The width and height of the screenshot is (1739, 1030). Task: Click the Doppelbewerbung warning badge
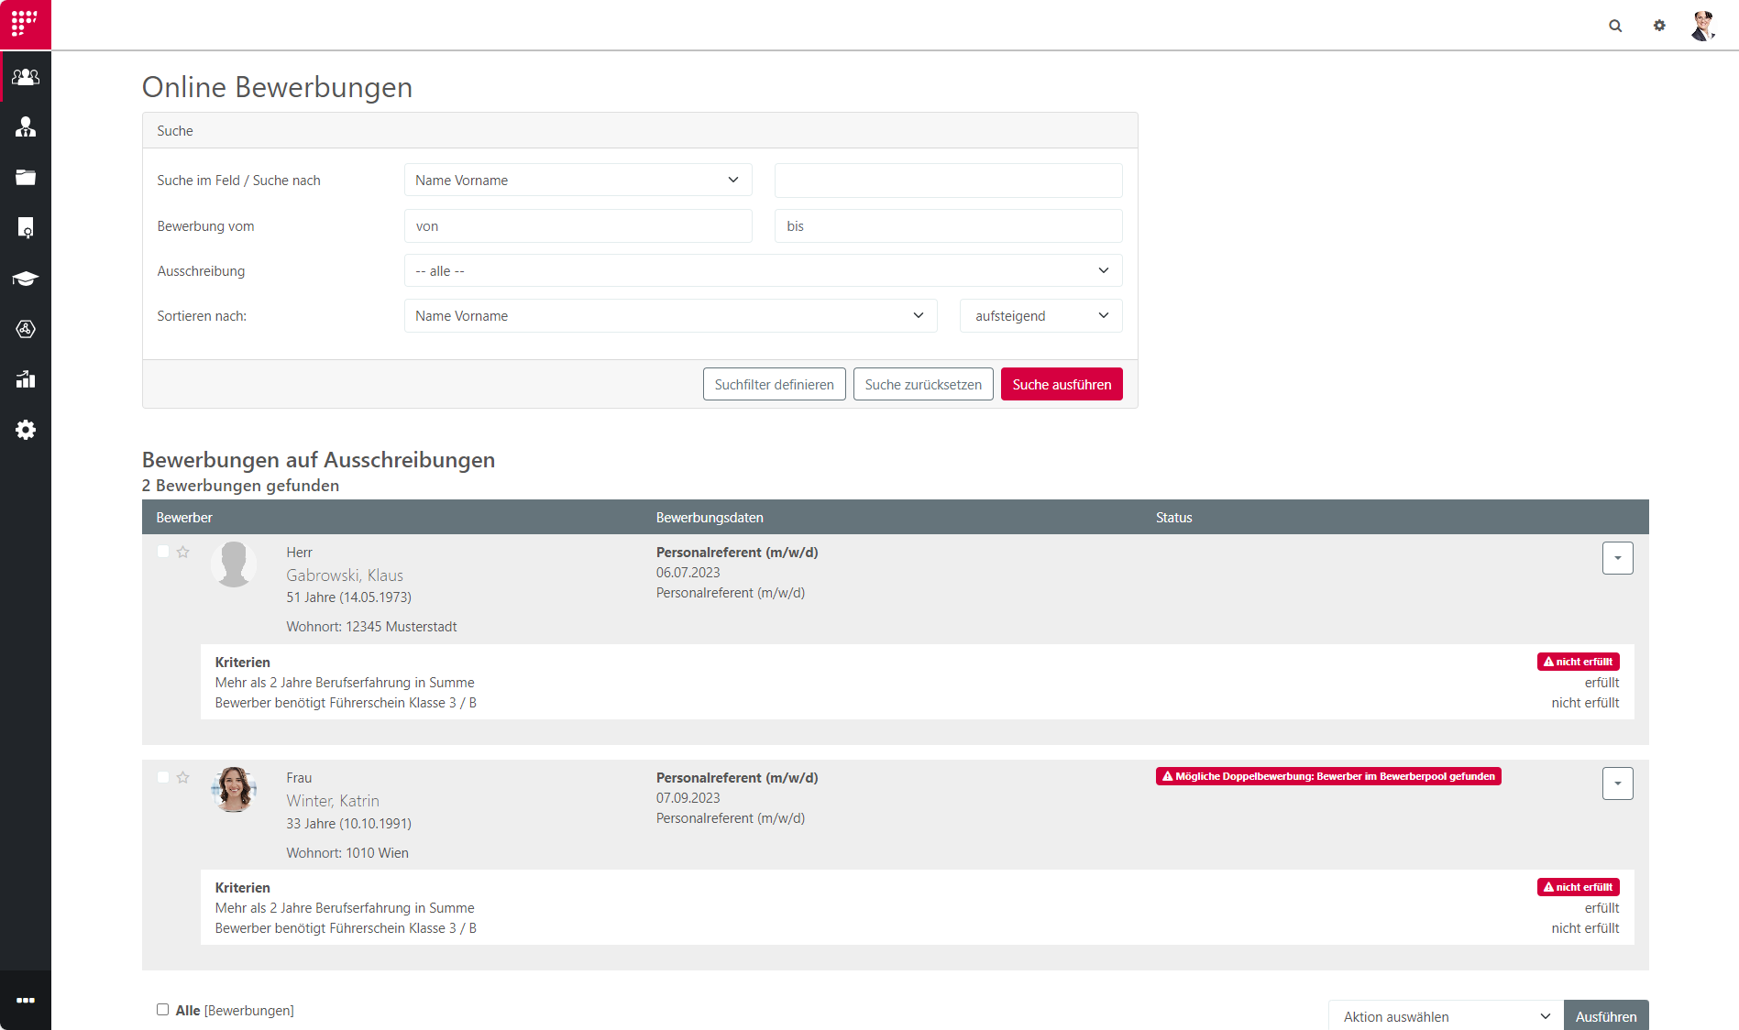[x=1328, y=776]
